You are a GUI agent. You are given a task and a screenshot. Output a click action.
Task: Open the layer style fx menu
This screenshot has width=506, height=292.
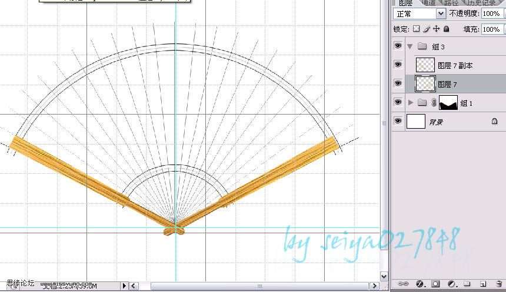point(420,284)
